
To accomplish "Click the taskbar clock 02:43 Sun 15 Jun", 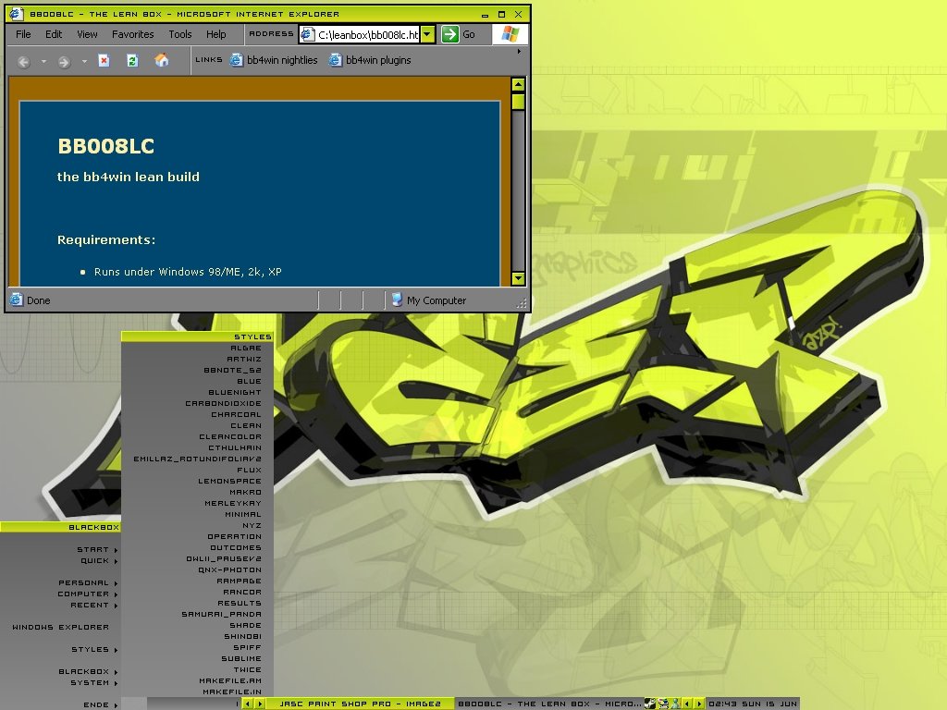I will pos(753,704).
